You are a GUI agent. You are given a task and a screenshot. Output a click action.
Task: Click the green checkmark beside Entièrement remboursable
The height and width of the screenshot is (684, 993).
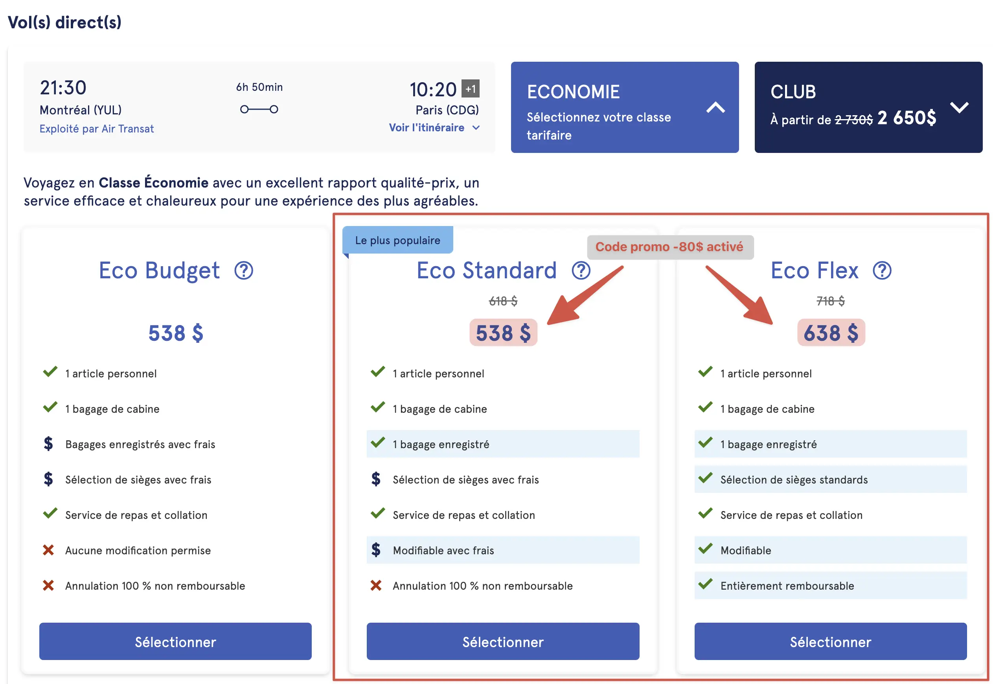pos(705,585)
